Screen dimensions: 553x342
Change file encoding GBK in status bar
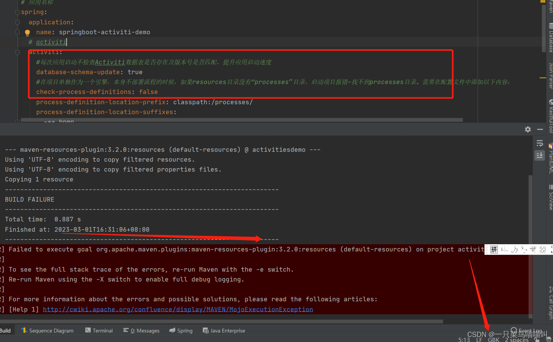(x=494, y=339)
